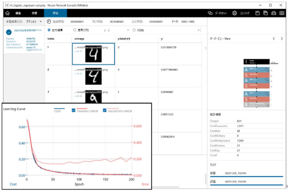Uncheck the TRAINING ERROR checkbox
Image resolution: width=288 pixels, height=191 pixels.
[73, 111]
